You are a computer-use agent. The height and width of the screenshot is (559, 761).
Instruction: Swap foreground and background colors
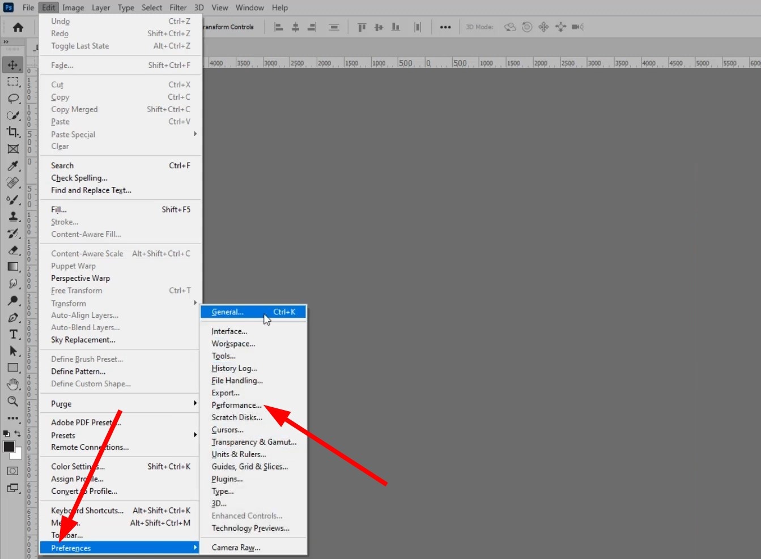[x=18, y=433]
